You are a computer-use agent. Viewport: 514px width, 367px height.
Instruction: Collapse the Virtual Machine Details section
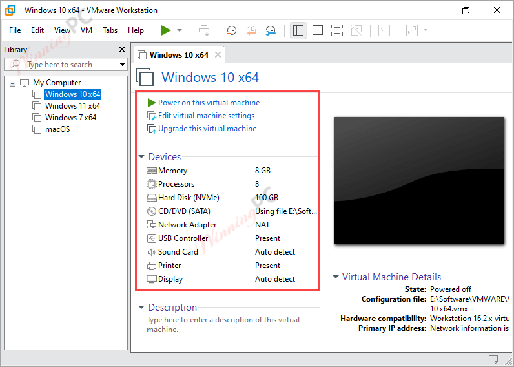pyautogui.click(x=335, y=277)
